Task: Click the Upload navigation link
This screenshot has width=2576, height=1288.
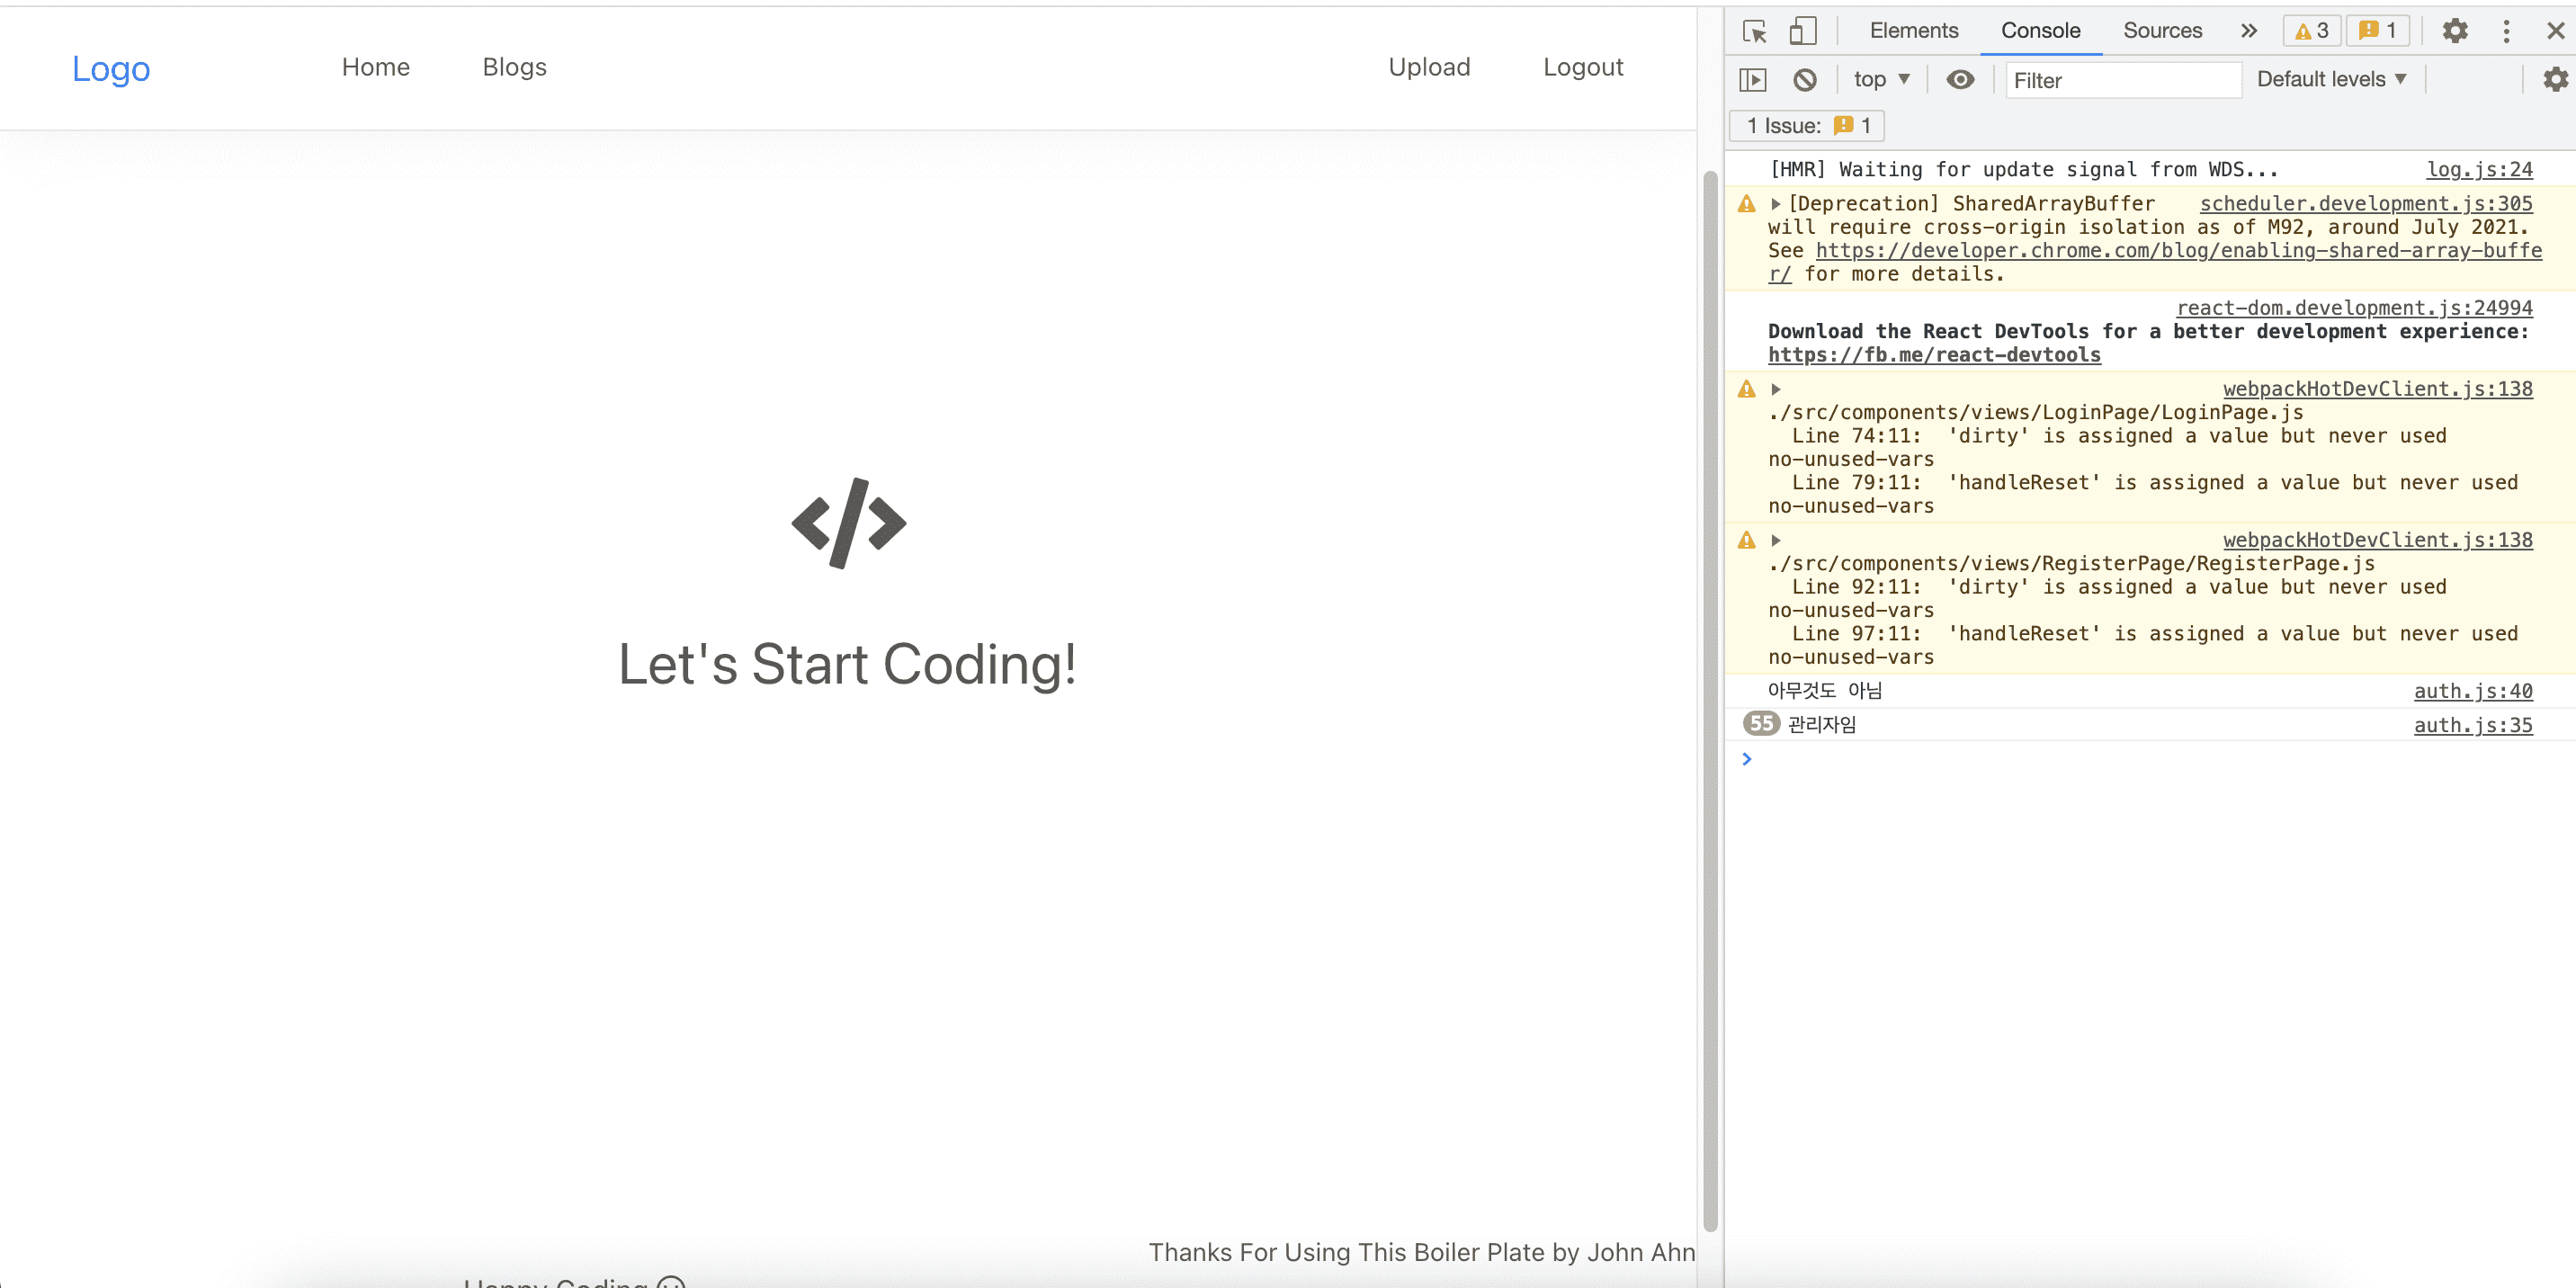Action: pos(1428,67)
